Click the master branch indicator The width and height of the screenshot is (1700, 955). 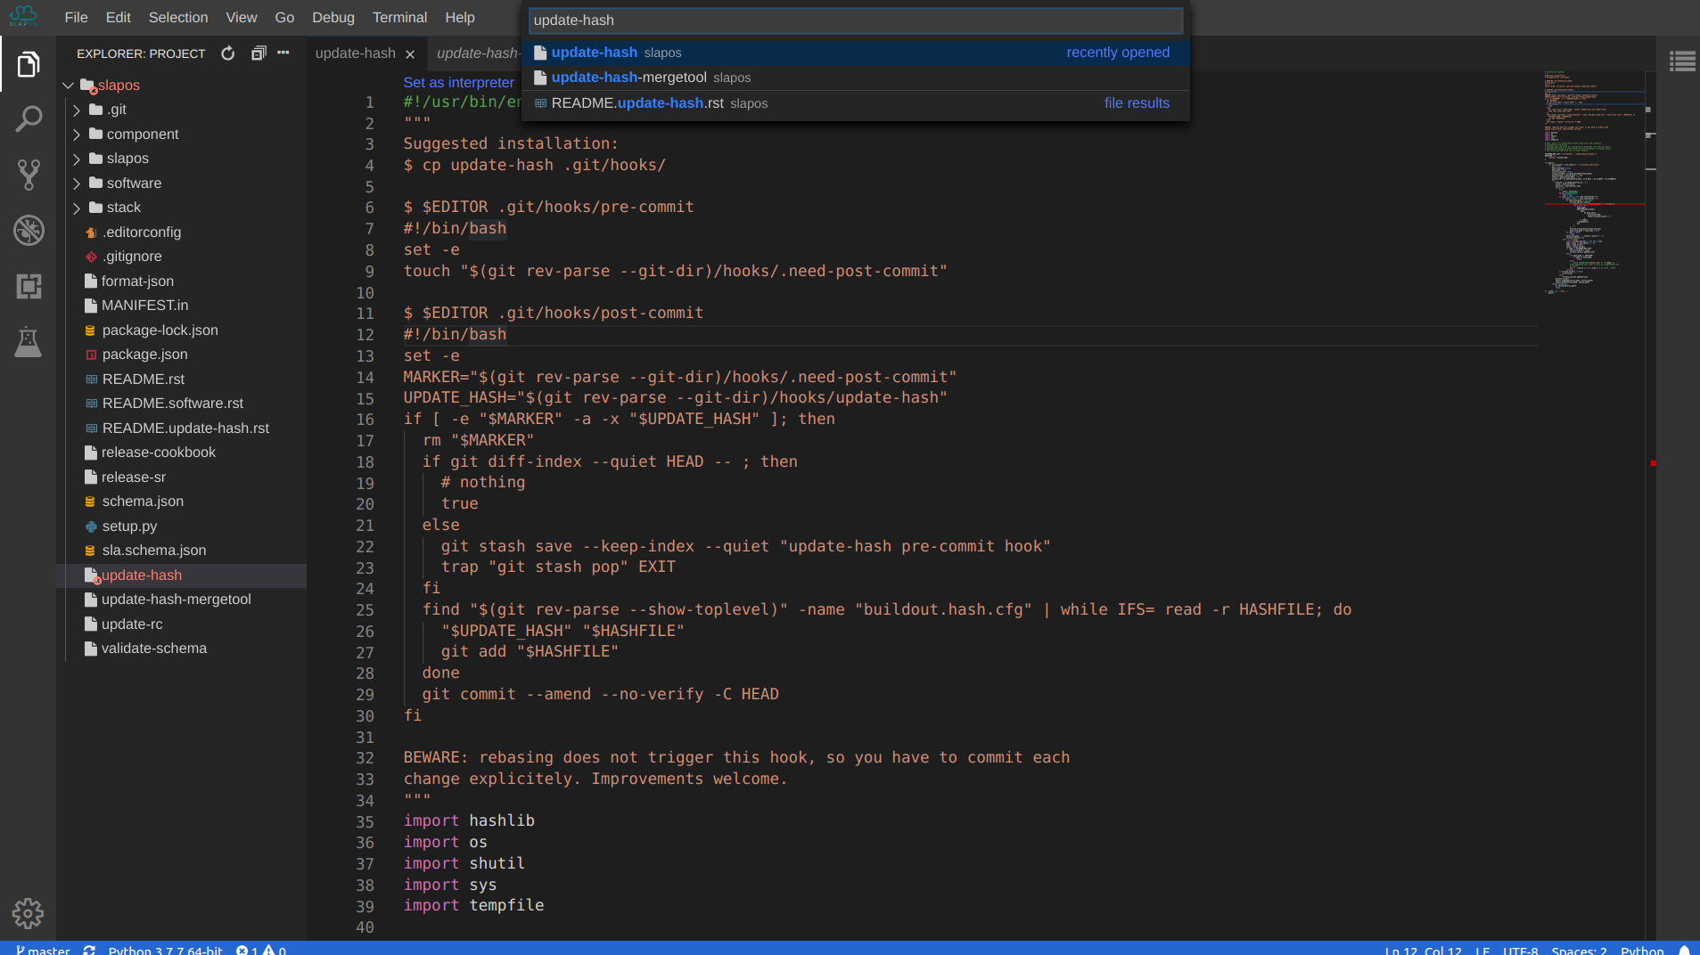pyautogui.click(x=43, y=950)
